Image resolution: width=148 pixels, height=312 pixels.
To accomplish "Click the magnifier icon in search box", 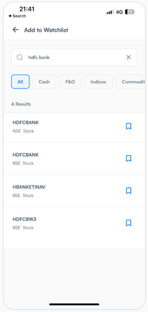I will pos(20,57).
